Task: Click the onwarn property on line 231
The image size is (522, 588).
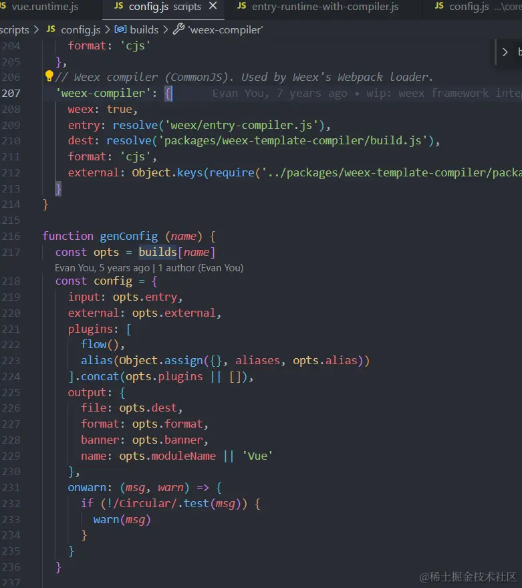Action: click(87, 488)
